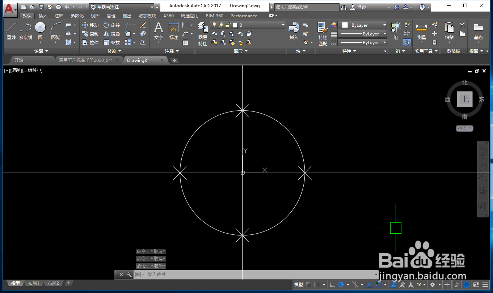Image resolution: width=493 pixels, height=293 pixels.
Task: Click the Insert block (插入) icon
Action: click(x=294, y=30)
